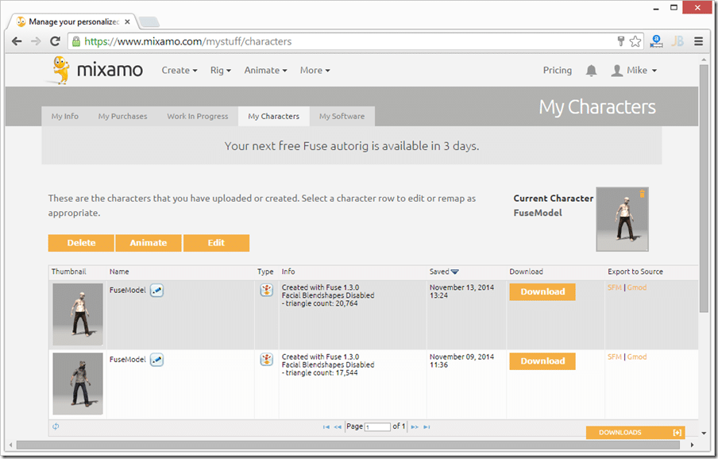Click the Fuse type icon for November 09 row
The width and height of the screenshot is (718, 459).
point(267,359)
